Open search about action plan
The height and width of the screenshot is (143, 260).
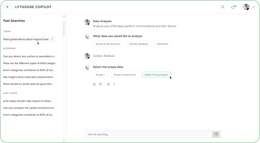28,84
